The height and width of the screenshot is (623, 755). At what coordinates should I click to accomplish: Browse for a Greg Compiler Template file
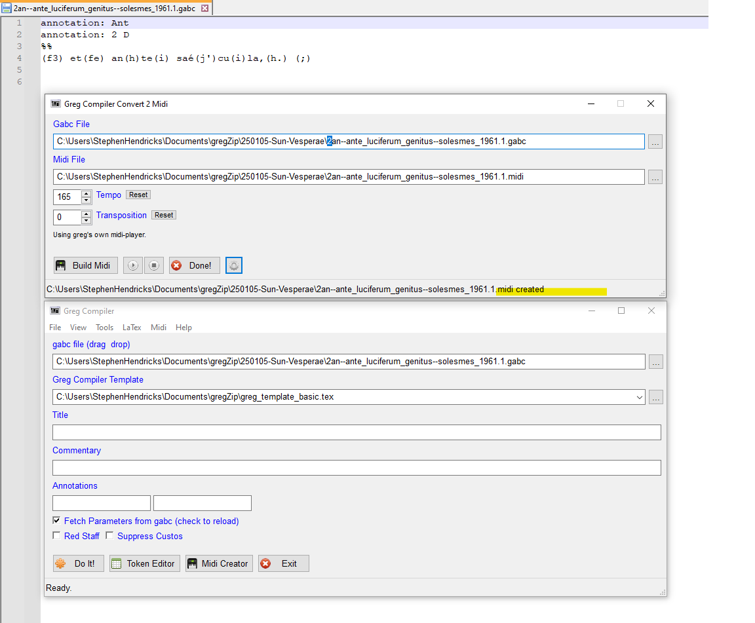(x=656, y=397)
